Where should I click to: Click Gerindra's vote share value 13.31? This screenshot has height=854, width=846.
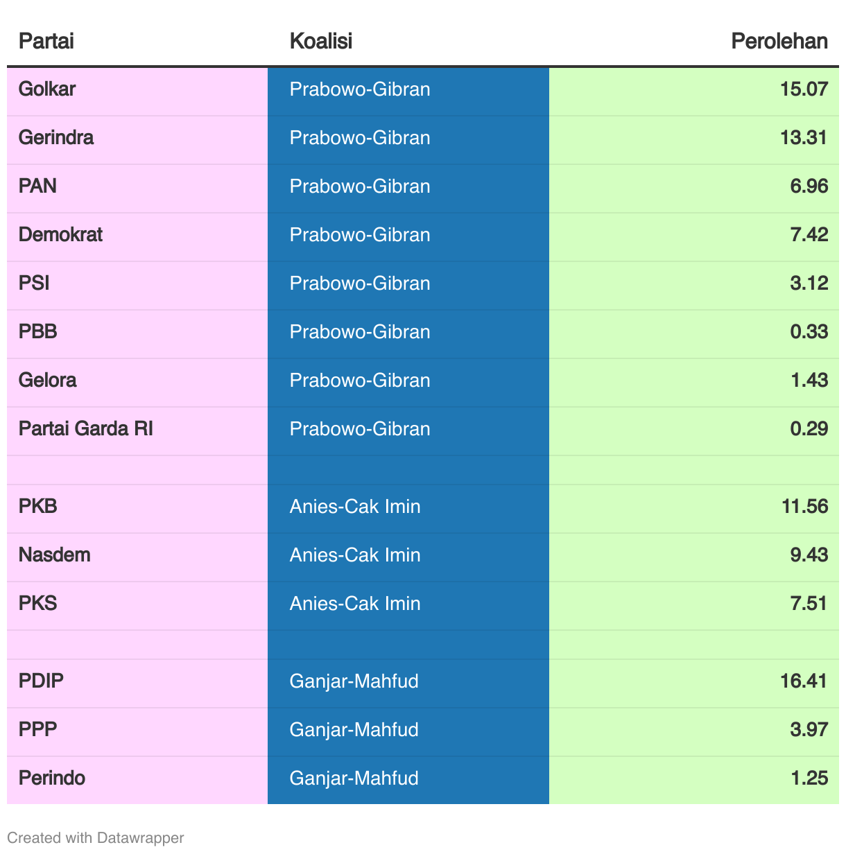coord(803,138)
